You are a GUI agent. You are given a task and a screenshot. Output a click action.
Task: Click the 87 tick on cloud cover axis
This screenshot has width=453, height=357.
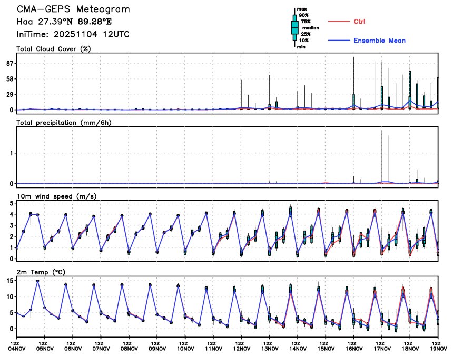click(x=10, y=64)
